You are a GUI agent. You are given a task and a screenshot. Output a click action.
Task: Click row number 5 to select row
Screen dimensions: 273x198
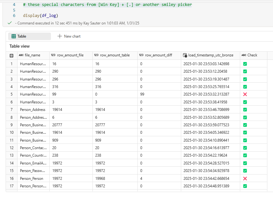(12, 94)
